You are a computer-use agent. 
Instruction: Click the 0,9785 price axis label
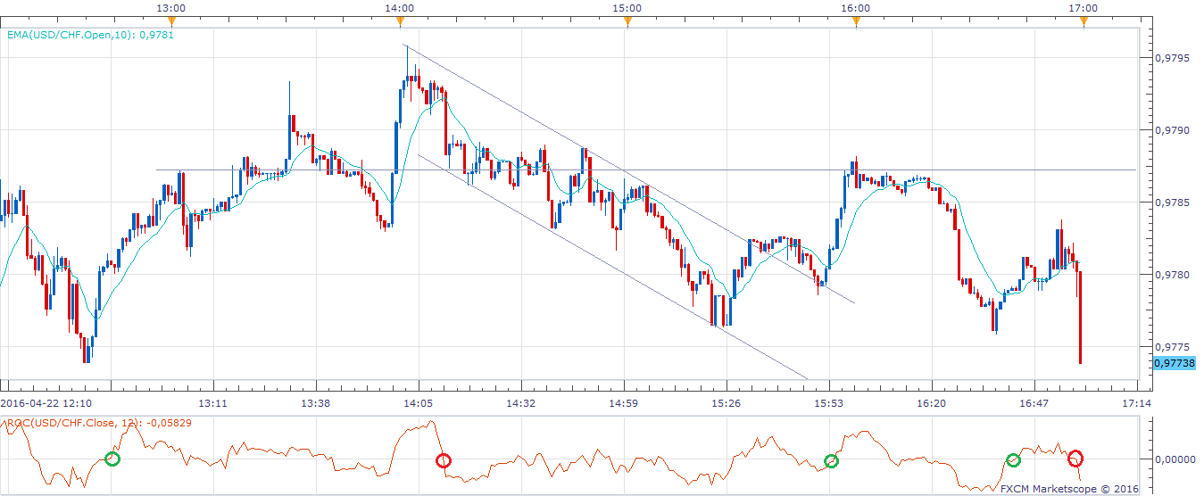point(1173,203)
